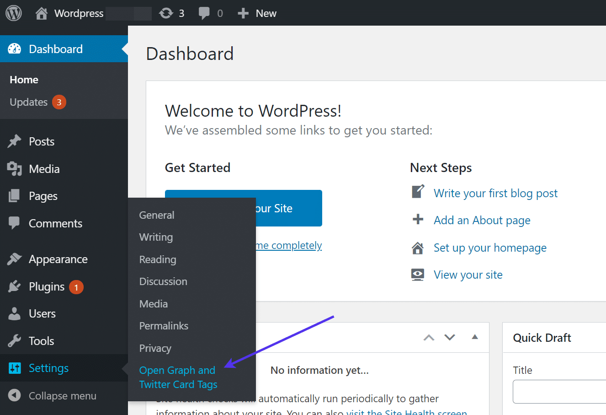
Task: Move the widget down using the down chevron
Action: click(449, 337)
